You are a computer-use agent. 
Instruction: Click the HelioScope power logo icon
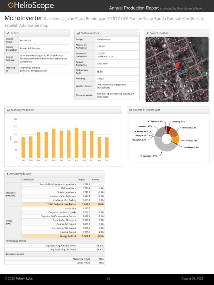pos(11,5)
